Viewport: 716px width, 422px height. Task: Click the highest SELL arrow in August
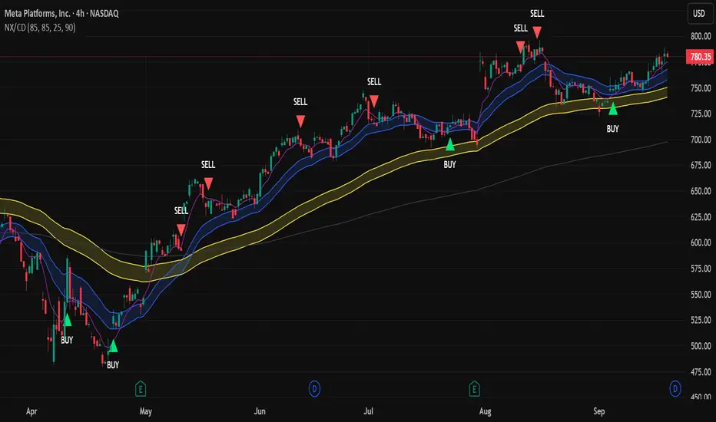(537, 32)
